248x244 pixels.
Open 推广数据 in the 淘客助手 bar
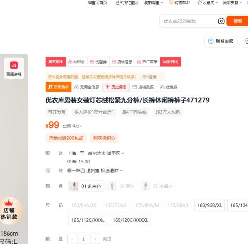147,62
